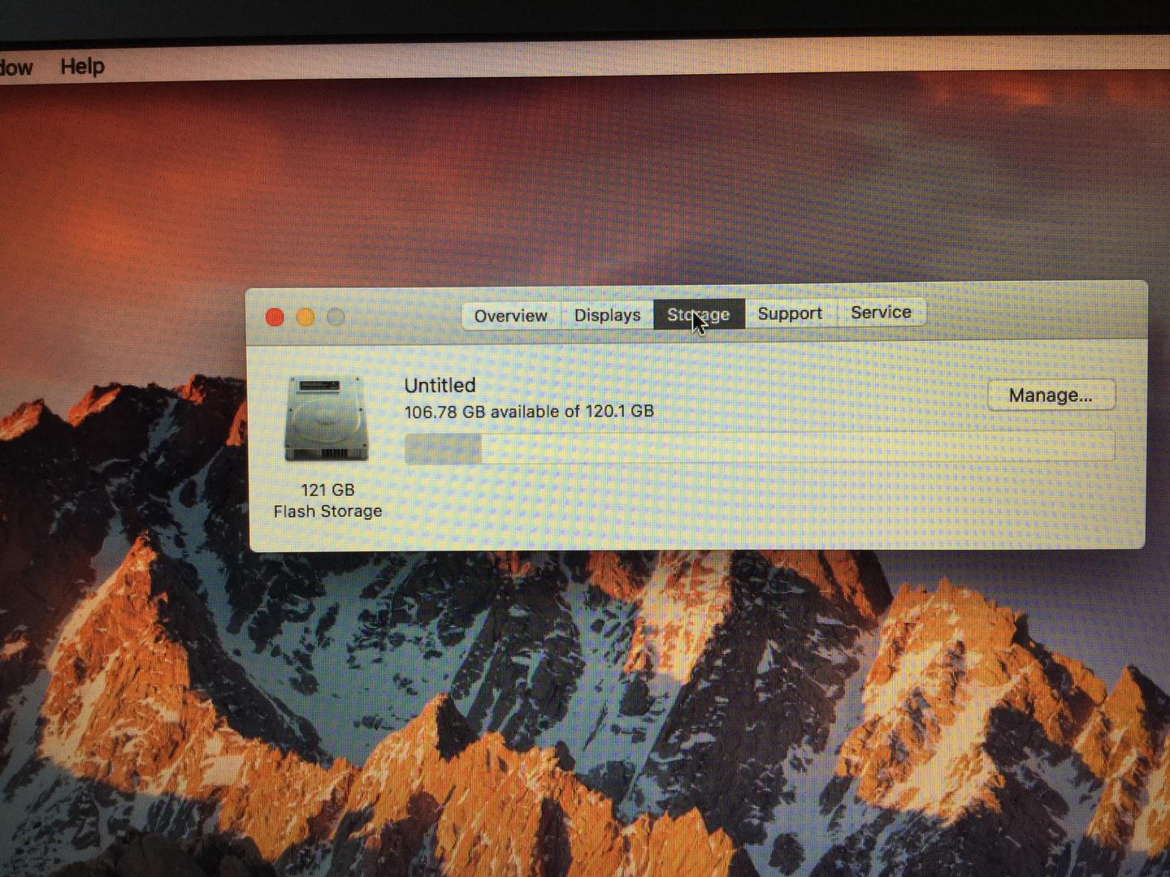Click the 'Flash Storage' label
This screenshot has height=877, width=1170.
point(327,511)
